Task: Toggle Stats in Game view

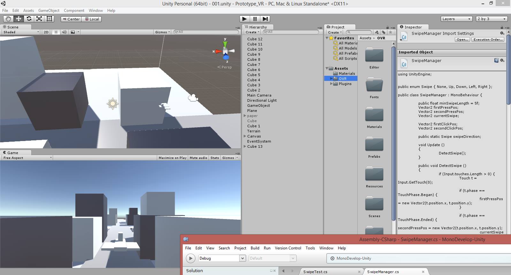Action: point(215,158)
